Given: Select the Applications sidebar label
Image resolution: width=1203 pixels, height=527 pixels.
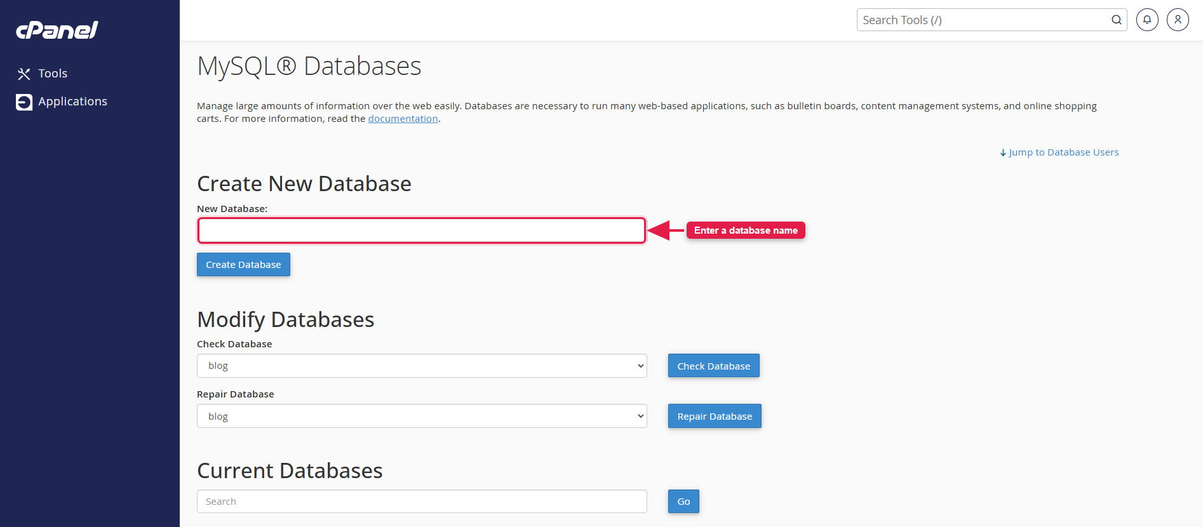Looking at the screenshot, I should [x=72, y=102].
